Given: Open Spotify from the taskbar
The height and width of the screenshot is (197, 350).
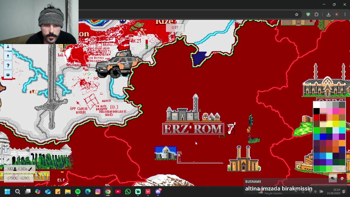Looking at the screenshot, I should [x=78, y=192].
